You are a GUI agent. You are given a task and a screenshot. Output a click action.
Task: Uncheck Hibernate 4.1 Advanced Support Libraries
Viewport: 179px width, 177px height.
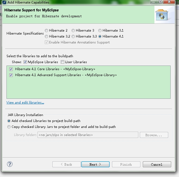[x=11, y=75]
